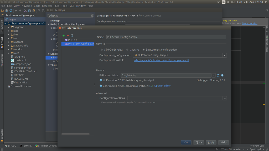Click the Cut toolbar icon

pyautogui.click(x=25, y=10)
